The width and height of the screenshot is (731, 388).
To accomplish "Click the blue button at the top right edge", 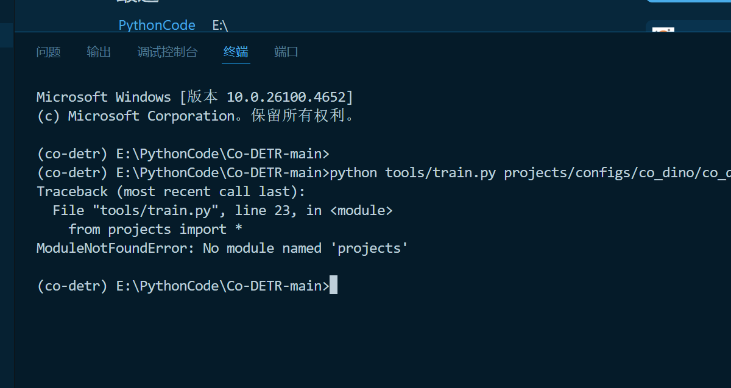I will coord(688,1).
